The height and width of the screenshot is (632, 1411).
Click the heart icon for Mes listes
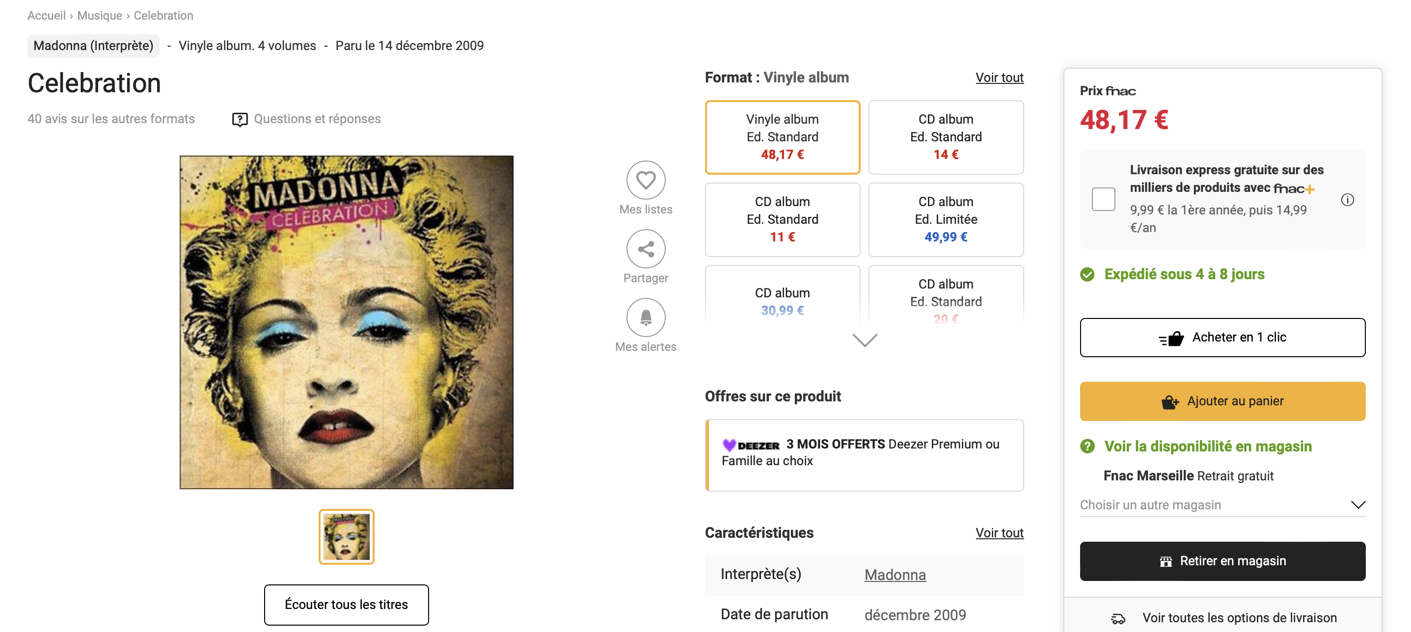[646, 180]
